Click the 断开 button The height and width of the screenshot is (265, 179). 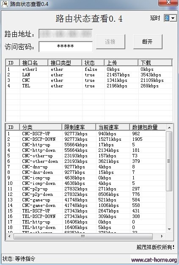point(148,42)
